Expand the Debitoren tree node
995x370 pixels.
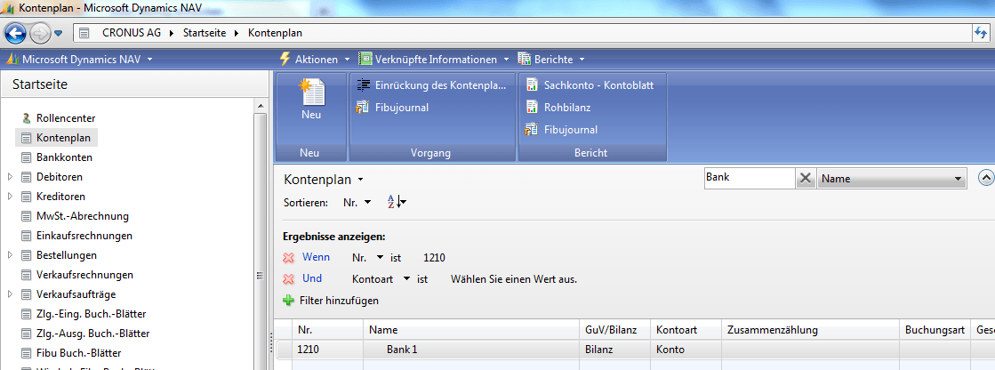[x=10, y=176]
